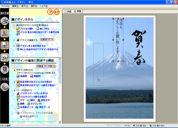The width and height of the screenshot is (178, 128).
Task: Click the 新しく作る link
Action: (x=45, y=29)
